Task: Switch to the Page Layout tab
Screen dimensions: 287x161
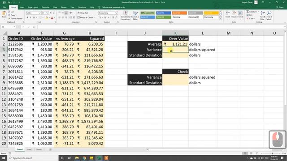Action: 33,7
